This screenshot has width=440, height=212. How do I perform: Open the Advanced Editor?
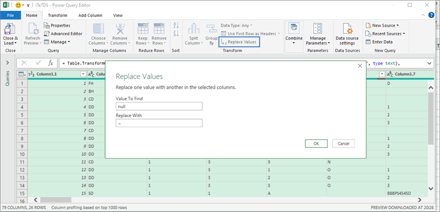[x=63, y=34]
